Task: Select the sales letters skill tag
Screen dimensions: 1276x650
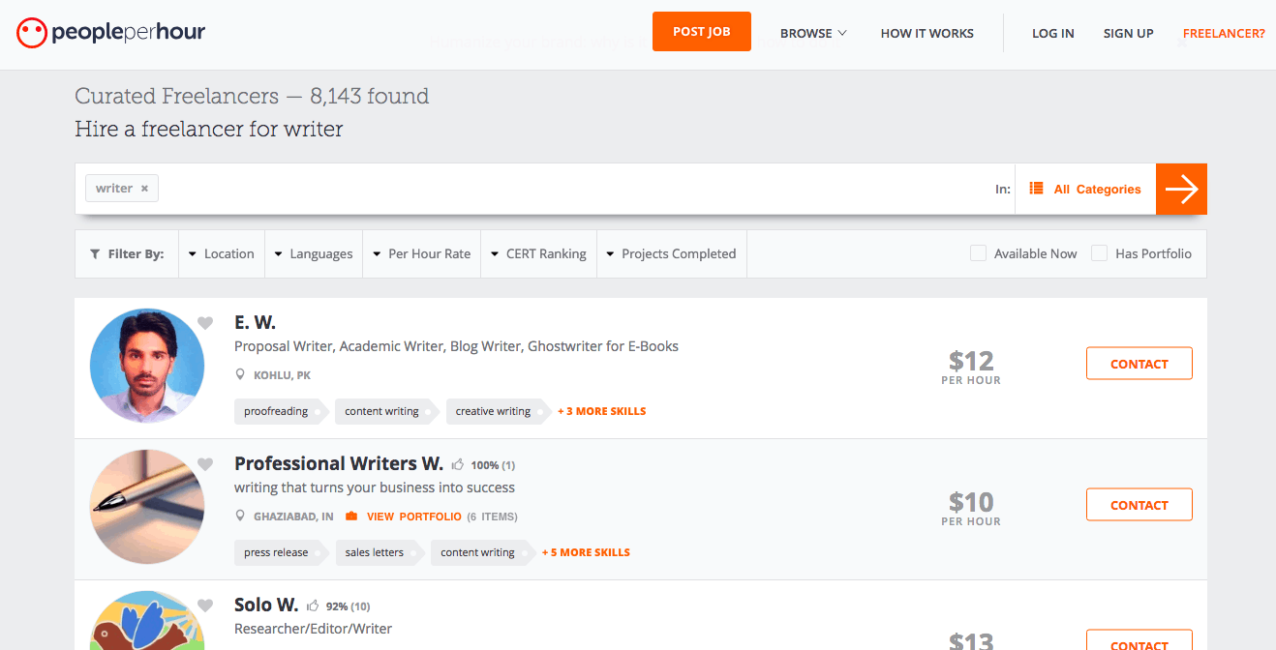Action: [x=378, y=552]
